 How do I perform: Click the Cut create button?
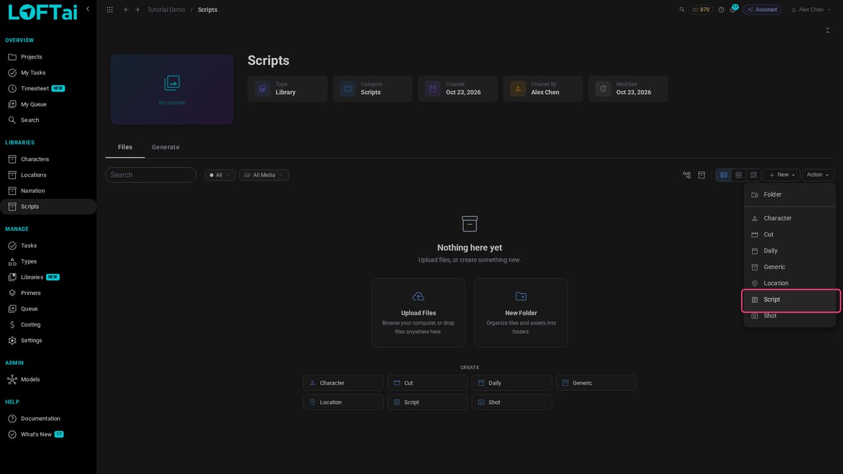coord(427,383)
